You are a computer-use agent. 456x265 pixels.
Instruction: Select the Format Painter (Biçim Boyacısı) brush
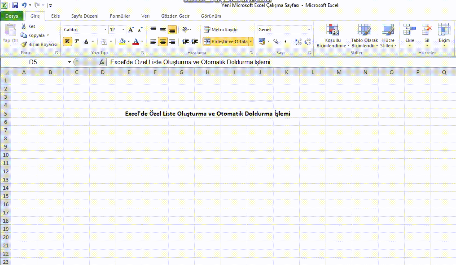[x=24, y=44]
